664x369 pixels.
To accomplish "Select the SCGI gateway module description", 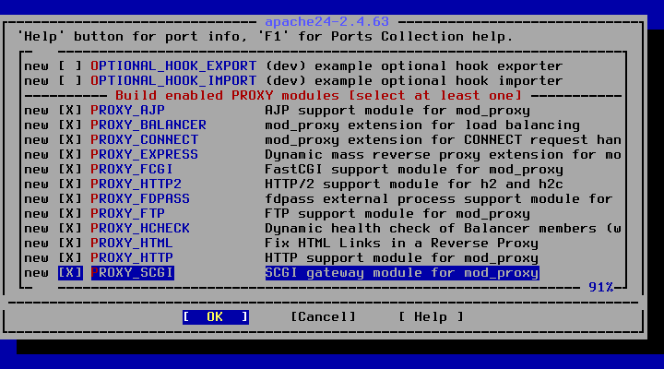I will click(x=402, y=273).
